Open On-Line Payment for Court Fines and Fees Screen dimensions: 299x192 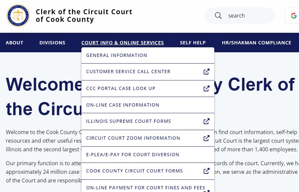148,188
